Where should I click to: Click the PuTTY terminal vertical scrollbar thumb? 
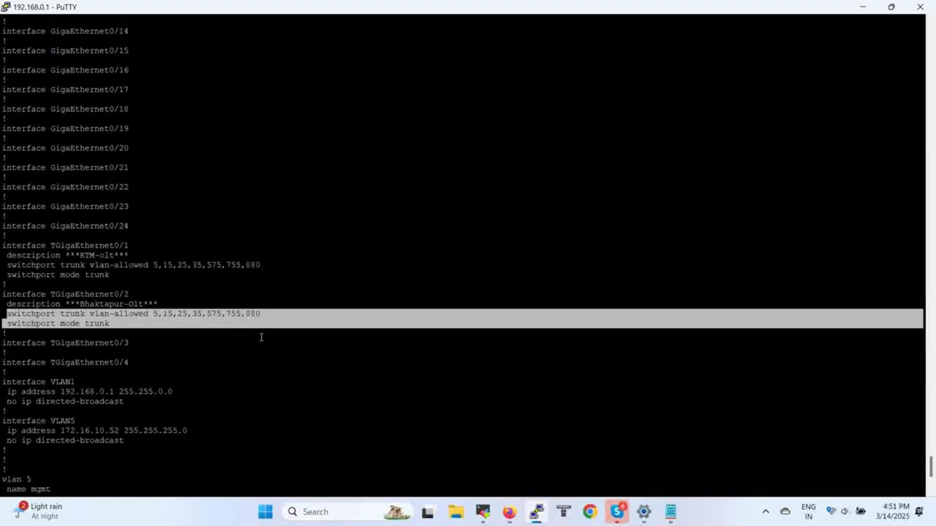click(x=931, y=466)
